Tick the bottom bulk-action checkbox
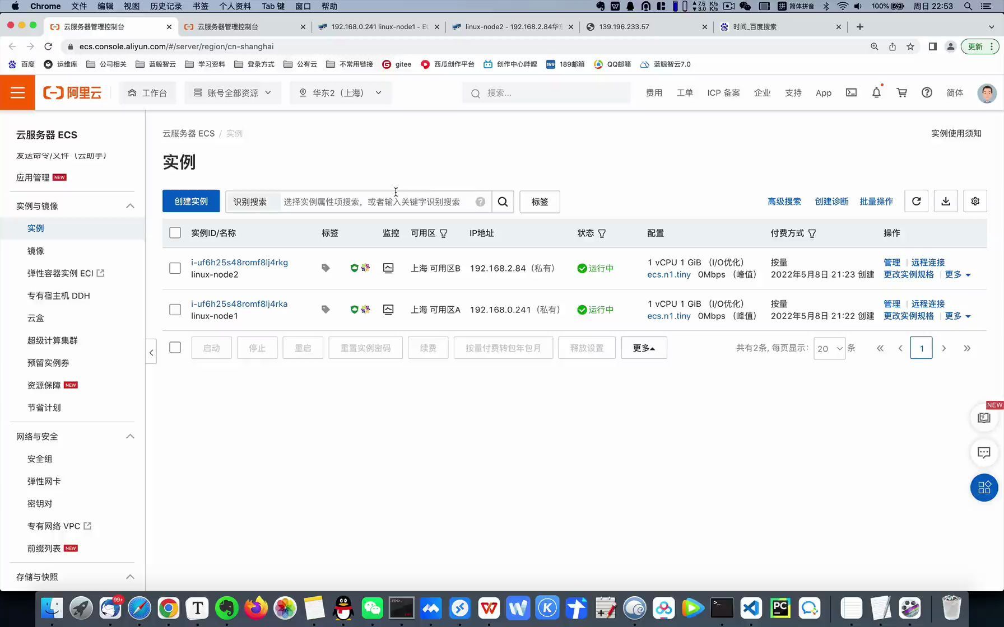 coord(175,348)
